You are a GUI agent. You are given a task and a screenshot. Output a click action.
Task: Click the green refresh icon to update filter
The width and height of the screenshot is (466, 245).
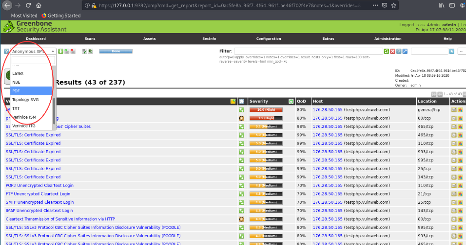(387, 51)
